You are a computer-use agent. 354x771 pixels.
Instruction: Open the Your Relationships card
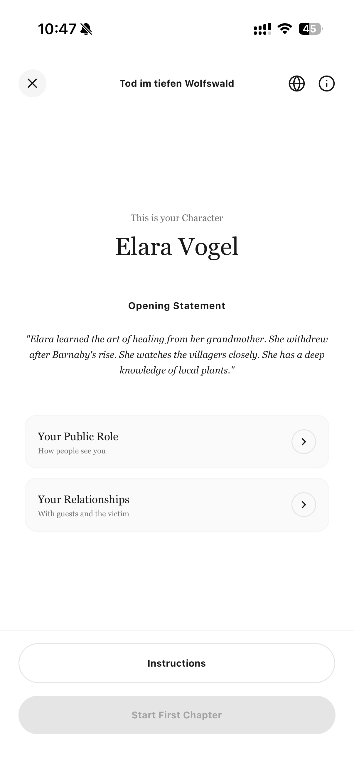point(177,504)
